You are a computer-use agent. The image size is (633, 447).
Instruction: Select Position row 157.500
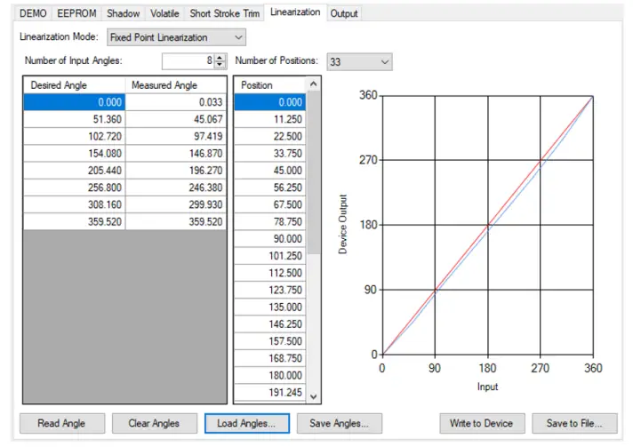270,341
